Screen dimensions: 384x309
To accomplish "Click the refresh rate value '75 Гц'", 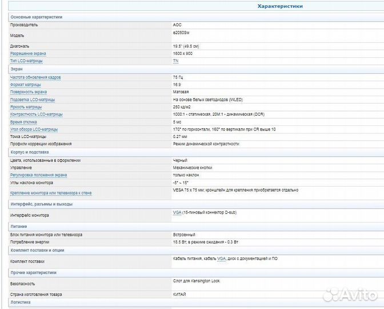I will [178, 77].
